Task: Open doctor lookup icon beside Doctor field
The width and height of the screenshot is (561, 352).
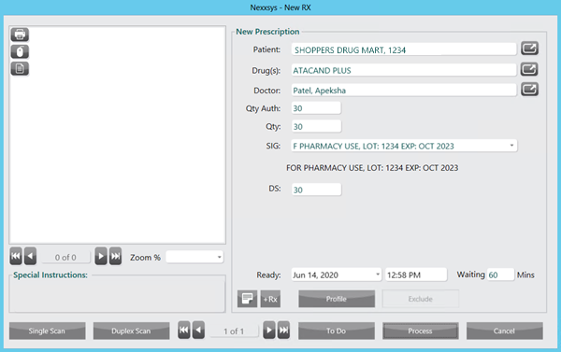Action: point(529,90)
